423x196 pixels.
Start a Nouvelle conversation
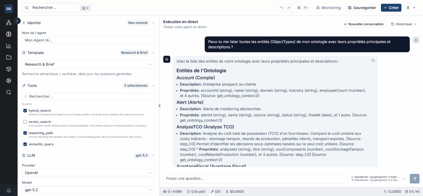363,24
